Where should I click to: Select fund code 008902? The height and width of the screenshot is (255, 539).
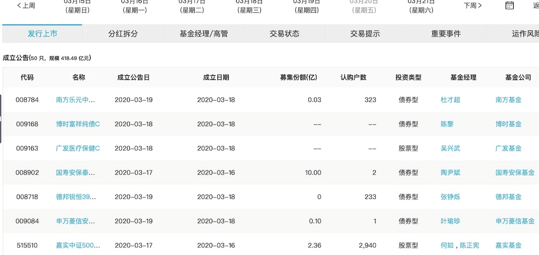click(27, 173)
